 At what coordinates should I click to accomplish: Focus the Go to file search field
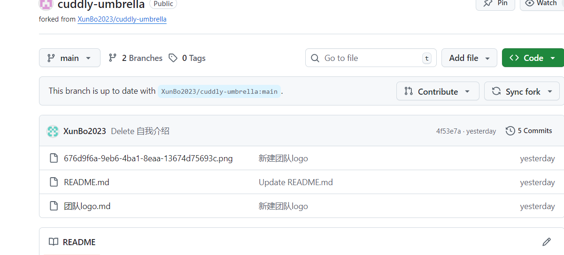click(x=371, y=58)
